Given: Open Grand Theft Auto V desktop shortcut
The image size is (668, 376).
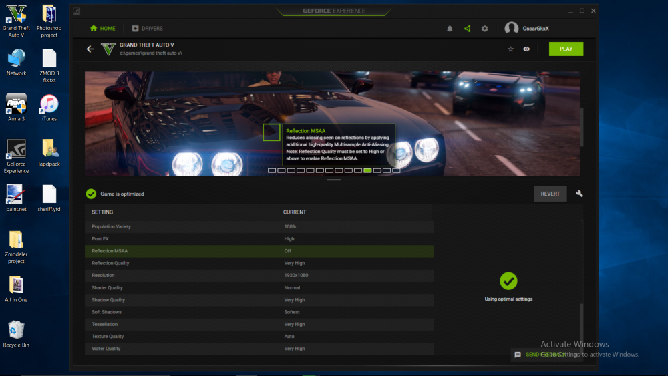Looking at the screenshot, I should click(x=16, y=21).
